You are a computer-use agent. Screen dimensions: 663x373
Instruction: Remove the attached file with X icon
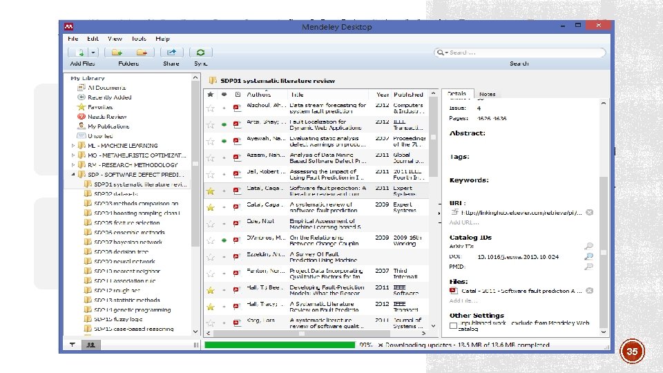[589, 291]
